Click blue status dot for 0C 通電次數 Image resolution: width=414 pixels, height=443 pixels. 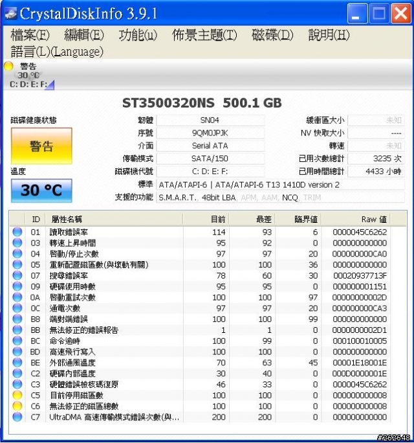[x=17, y=308]
